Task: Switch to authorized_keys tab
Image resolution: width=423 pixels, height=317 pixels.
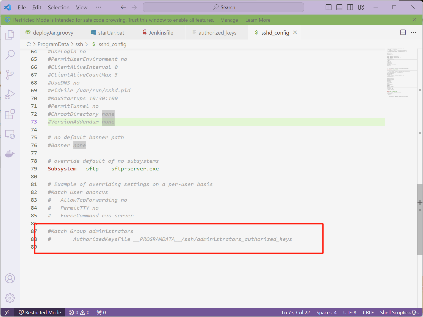Action: click(x=217, y=33)
